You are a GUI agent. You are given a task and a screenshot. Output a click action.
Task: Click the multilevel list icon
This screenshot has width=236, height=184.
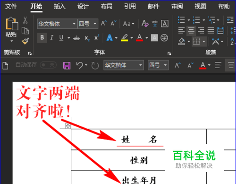211,20
